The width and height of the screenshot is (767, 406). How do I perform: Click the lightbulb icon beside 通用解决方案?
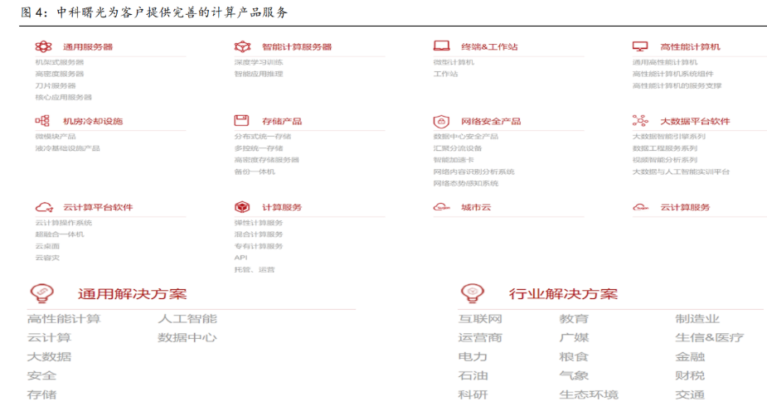(x=42, y=293)
